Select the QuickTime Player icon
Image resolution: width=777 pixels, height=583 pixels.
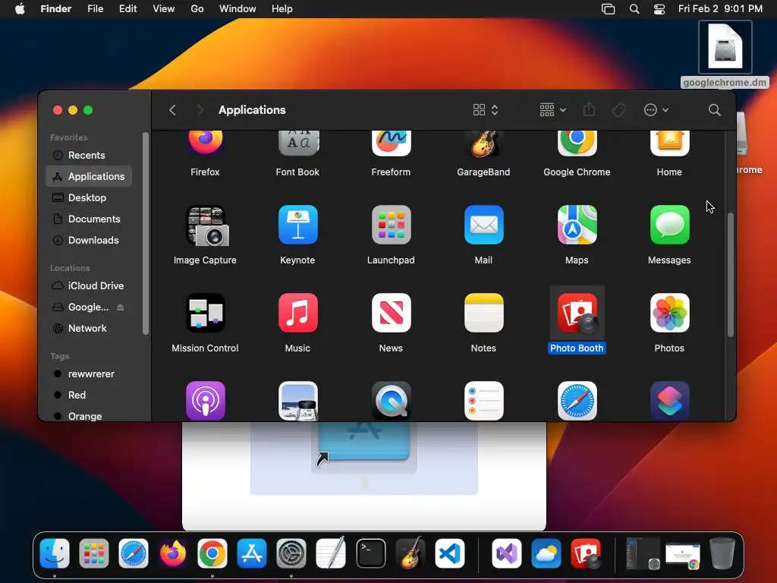391,401
